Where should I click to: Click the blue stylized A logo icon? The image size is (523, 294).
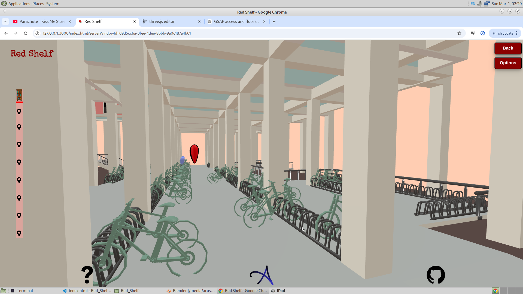coord(262,275)
